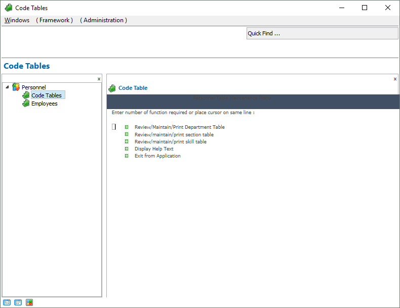Open the (Framework) menu
Screen dimensions: 400x308
pos(54,20)
